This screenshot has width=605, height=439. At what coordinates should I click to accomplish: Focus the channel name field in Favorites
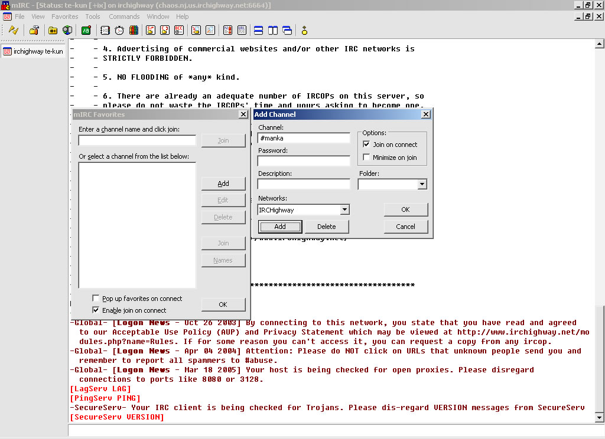(137, 140)
